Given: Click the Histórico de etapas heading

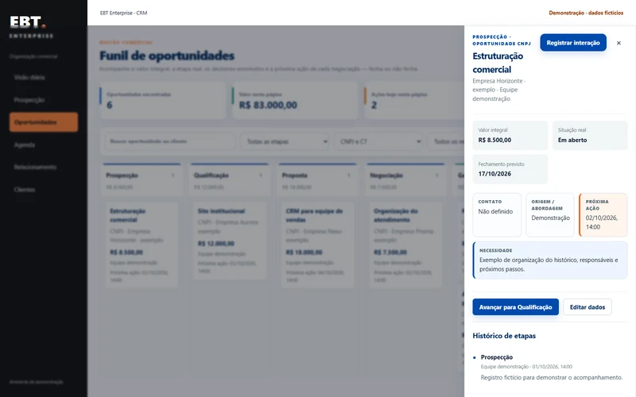Looking at the screenshot, I should tap(504, 335).
